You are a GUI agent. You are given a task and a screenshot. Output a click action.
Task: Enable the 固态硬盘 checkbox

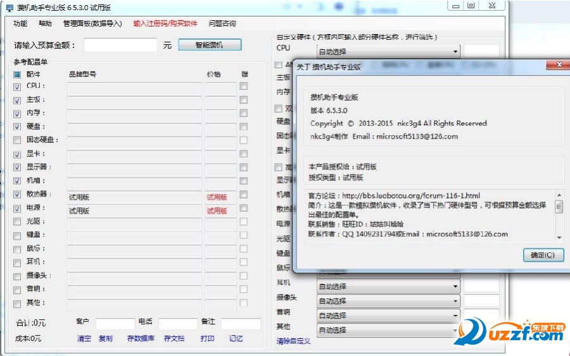pos(17,140)
